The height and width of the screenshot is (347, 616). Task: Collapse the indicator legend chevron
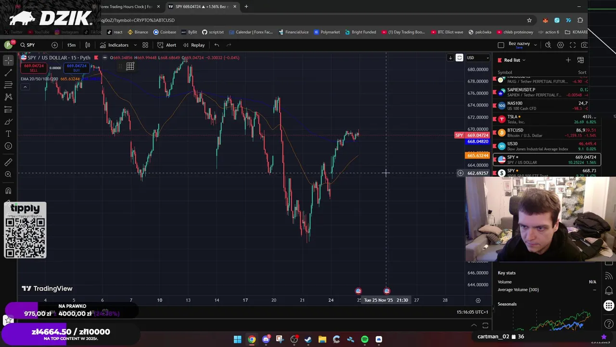tap(25, 87)
